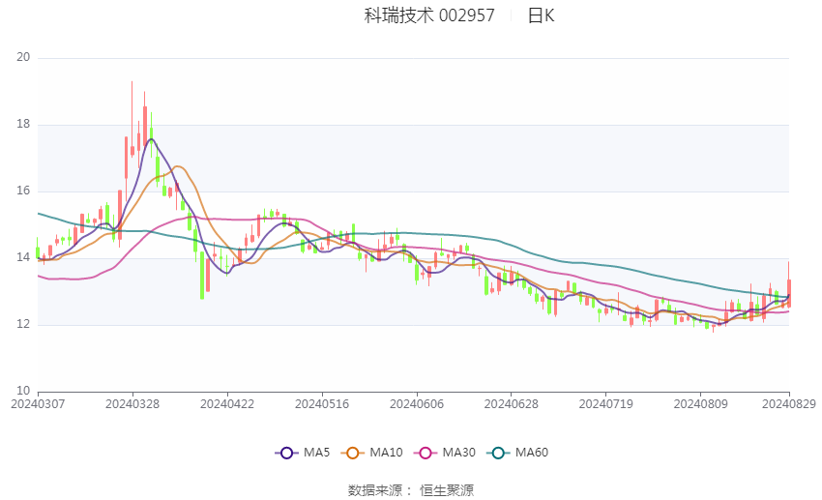Click the 20240719 date axis label

pyautogui.click(x=606, y=404)
